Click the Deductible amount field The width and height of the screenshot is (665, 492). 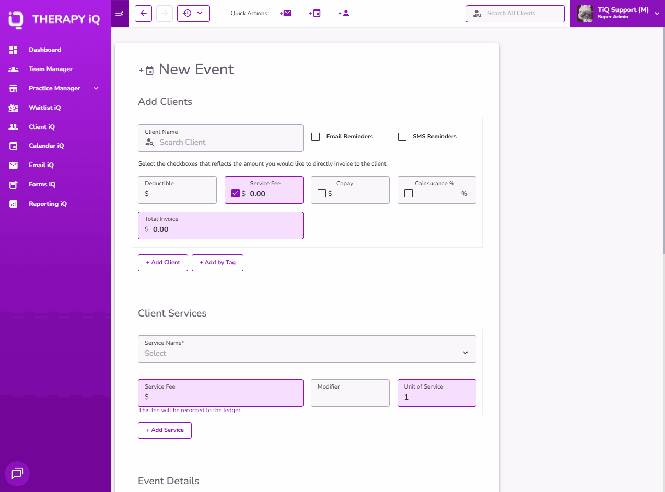click(177, 190)
